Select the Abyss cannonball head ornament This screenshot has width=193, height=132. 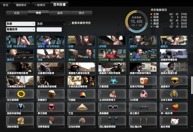[x=112, y=122]
